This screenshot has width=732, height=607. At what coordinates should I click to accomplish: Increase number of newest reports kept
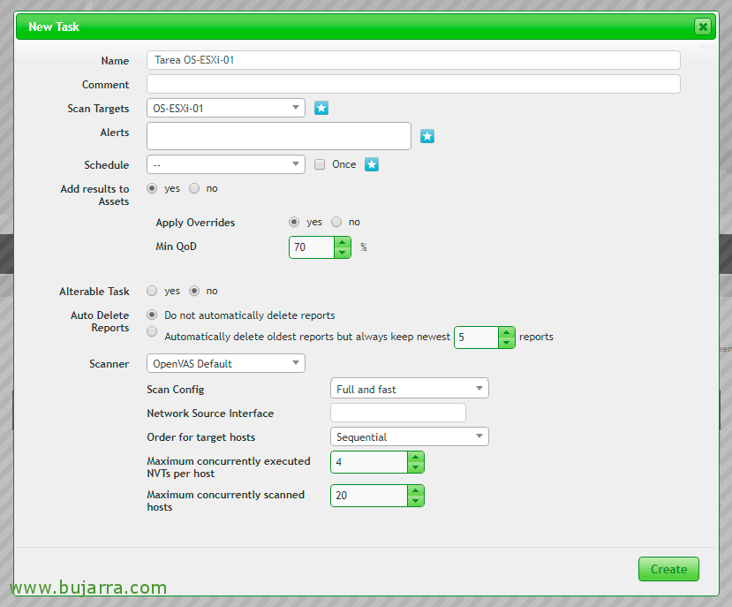(x=507, y=332)
